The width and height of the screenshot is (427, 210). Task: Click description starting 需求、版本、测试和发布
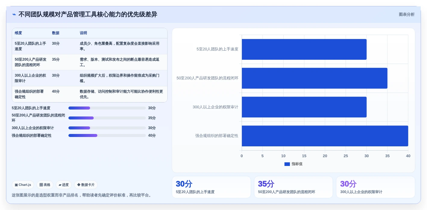pos(120,62)
